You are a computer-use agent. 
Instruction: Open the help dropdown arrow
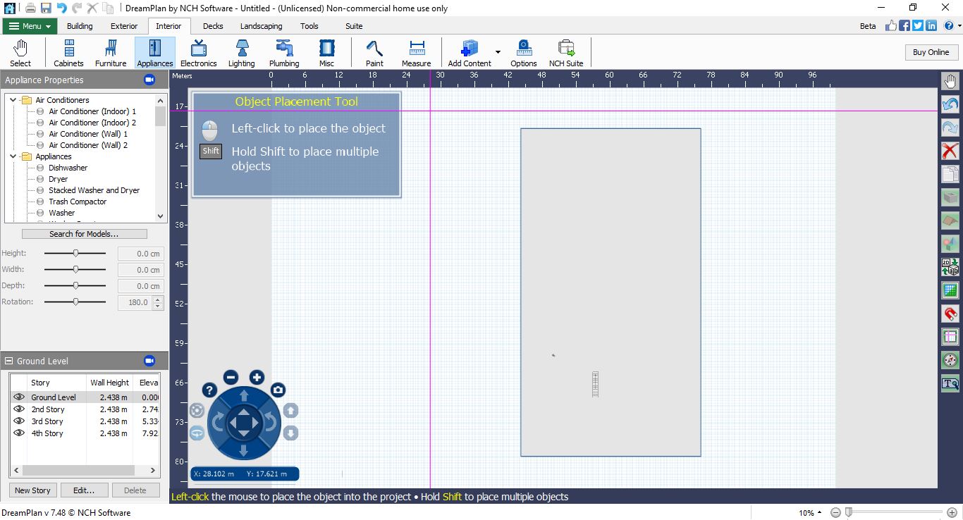[958, 26]
